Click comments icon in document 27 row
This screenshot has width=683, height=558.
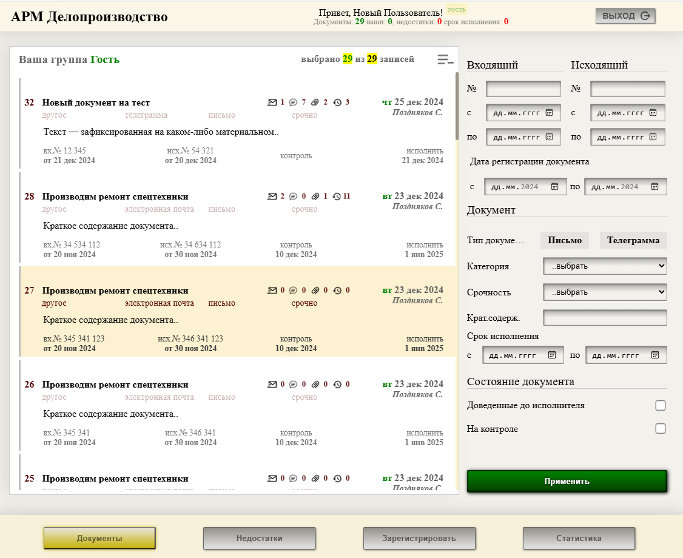293,291
